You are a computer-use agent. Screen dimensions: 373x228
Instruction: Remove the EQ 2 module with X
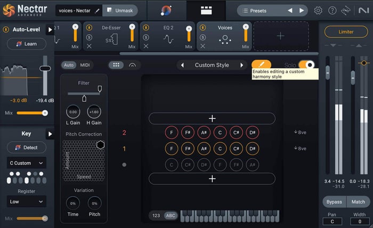click(146, 46)
